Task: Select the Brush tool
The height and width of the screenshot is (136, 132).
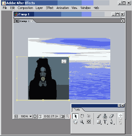Action: 99,116
